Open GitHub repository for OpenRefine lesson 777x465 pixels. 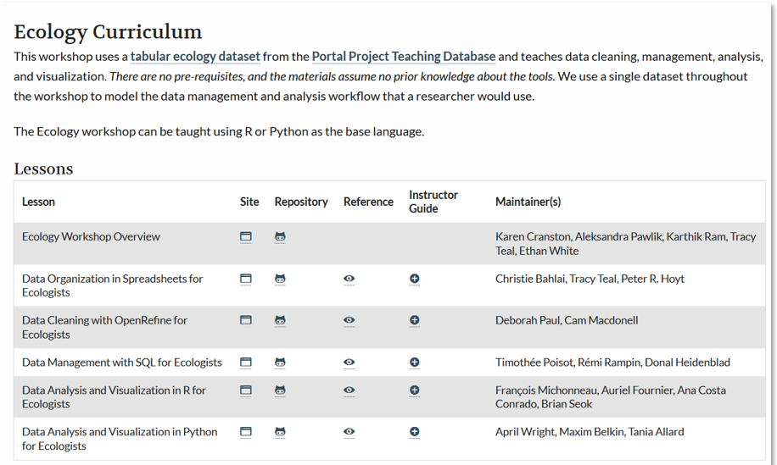(x=280, y=320)
